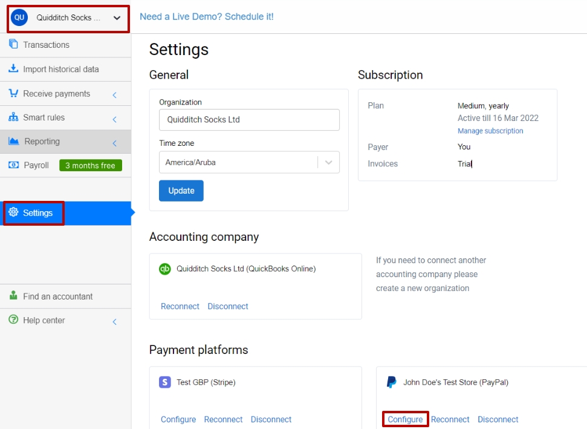Click the Stripe logo icon

pyautogui.click(x=164, y=382)
